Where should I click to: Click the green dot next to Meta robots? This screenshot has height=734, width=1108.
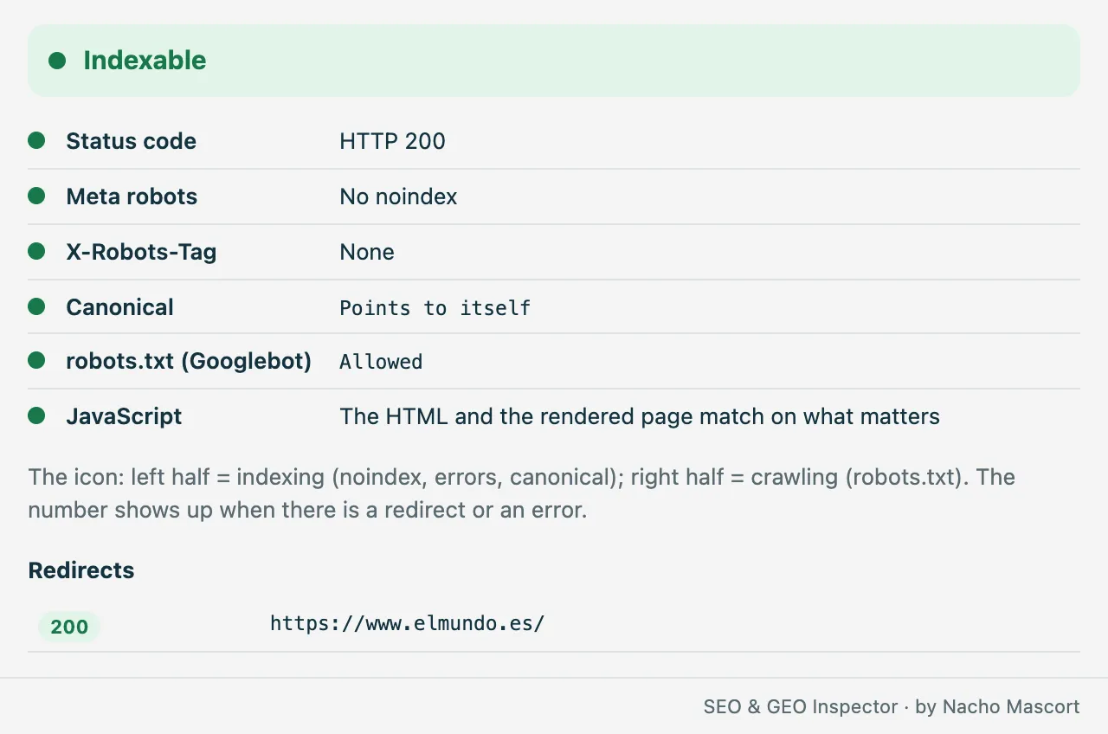pyautogui.click(x=36, y=196)
